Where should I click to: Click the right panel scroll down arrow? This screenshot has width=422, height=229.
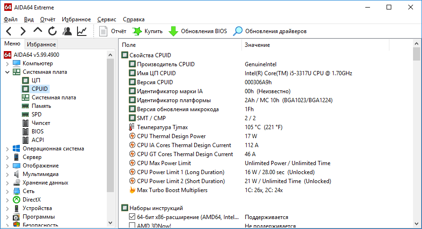416,224
